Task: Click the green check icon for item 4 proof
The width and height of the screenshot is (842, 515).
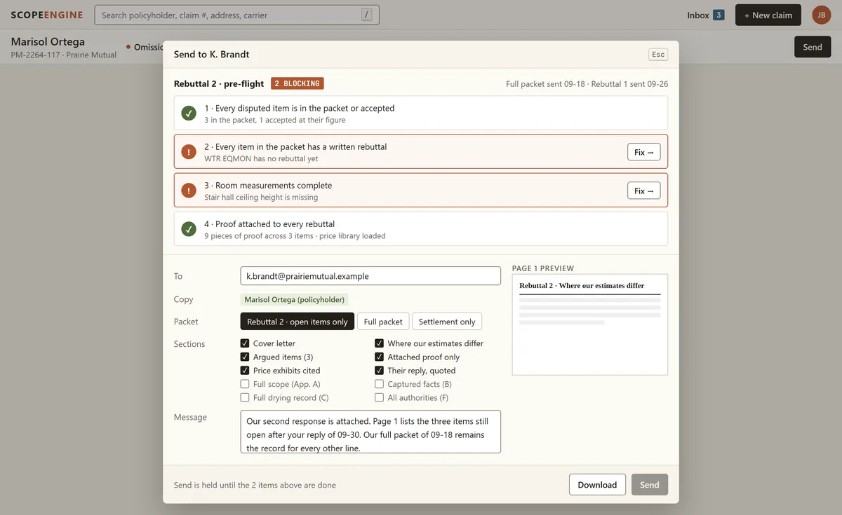Action: pos(189,229)
